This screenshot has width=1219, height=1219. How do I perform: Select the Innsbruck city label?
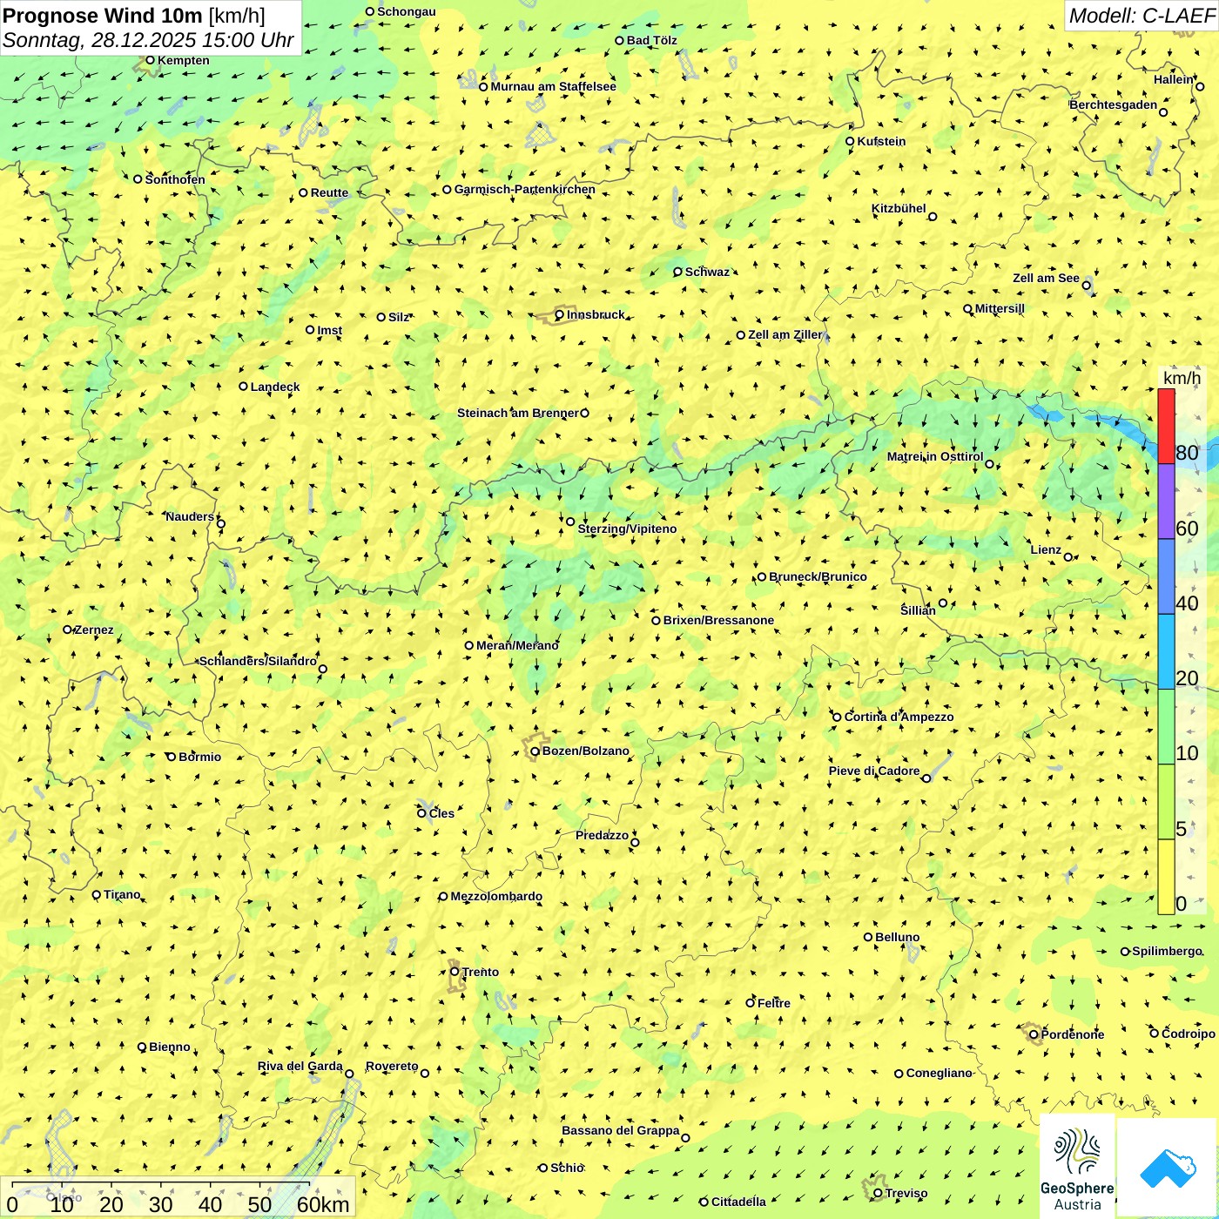(x=596, y=314)
